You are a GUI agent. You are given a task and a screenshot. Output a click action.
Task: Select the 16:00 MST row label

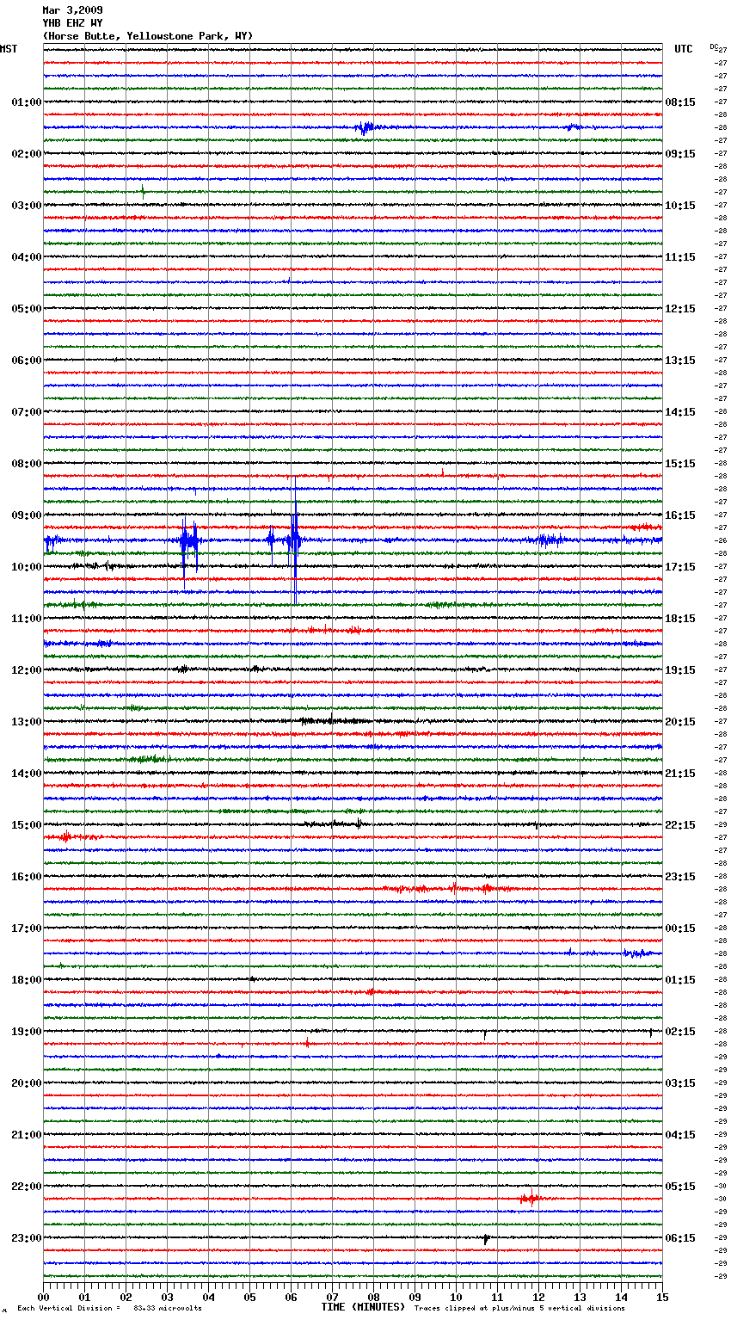click(27, 877)
